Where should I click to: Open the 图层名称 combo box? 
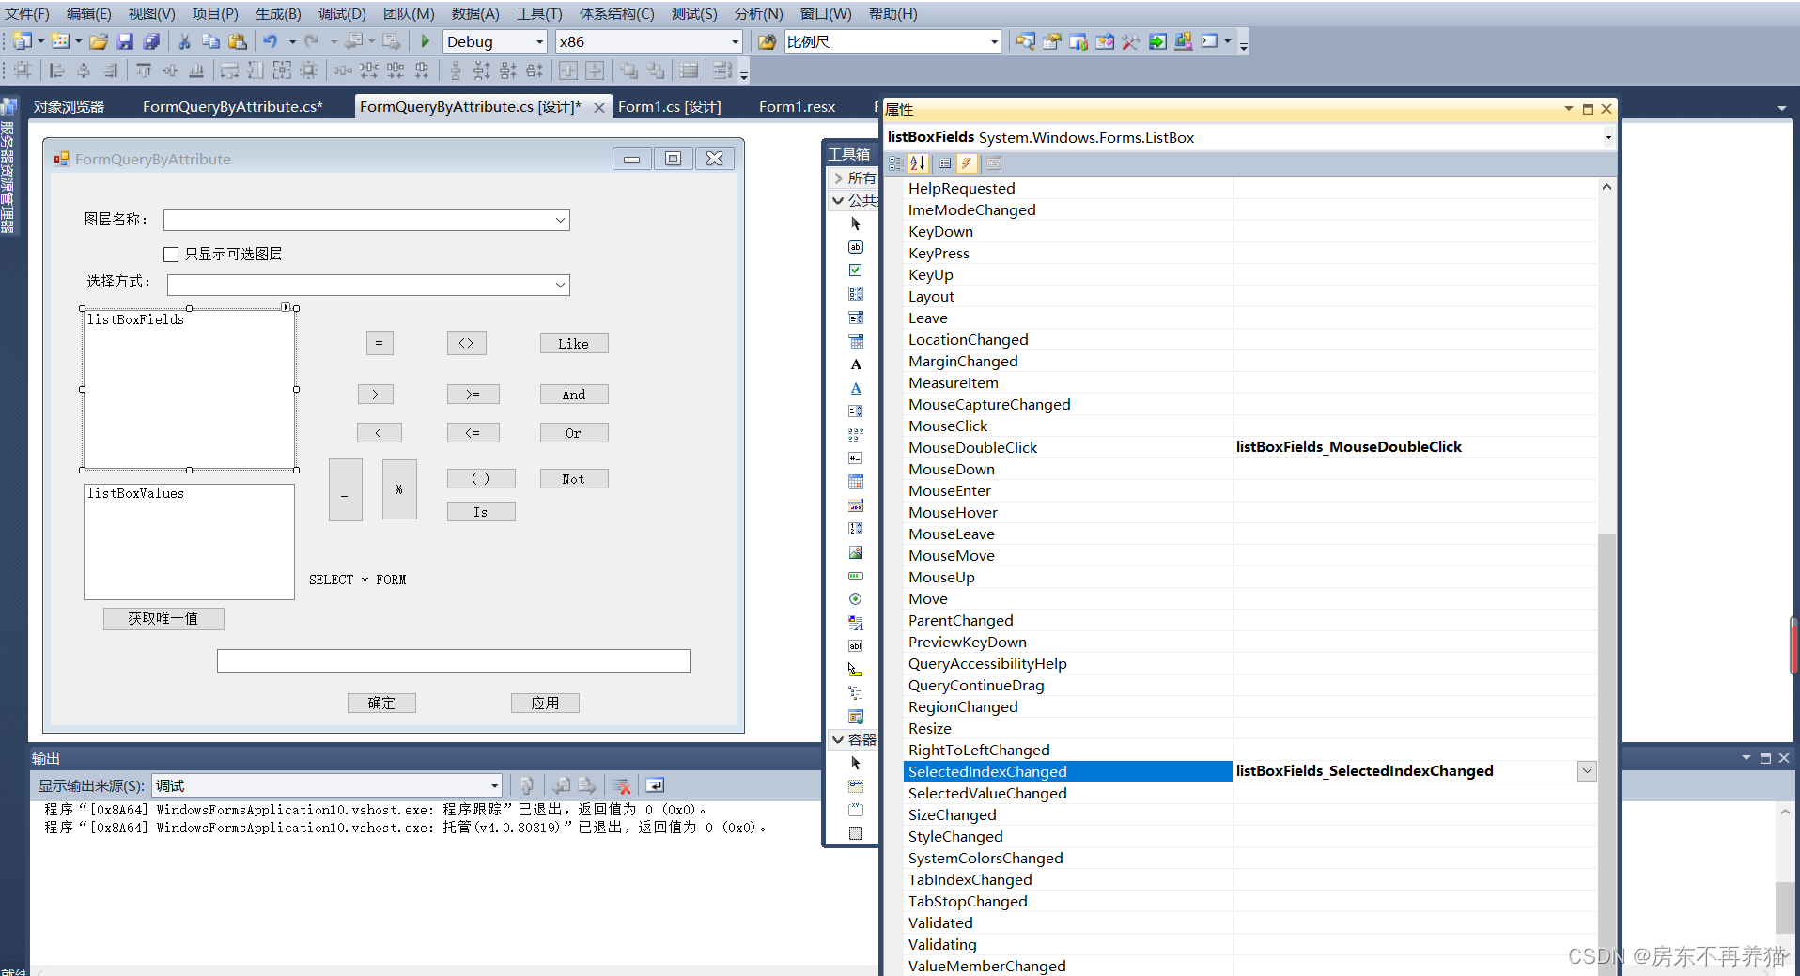[x=560, y=220]
